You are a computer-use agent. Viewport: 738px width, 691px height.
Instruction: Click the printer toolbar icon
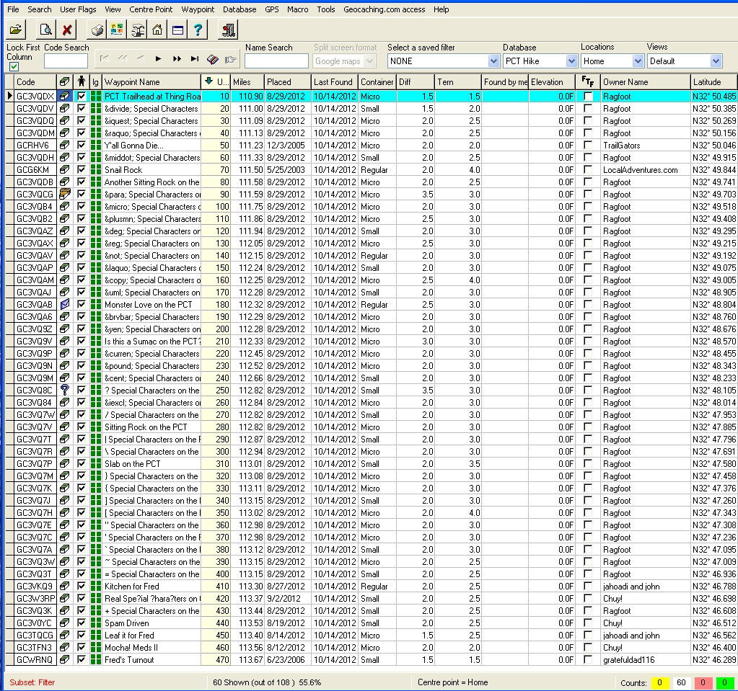[x=97, y=30]
